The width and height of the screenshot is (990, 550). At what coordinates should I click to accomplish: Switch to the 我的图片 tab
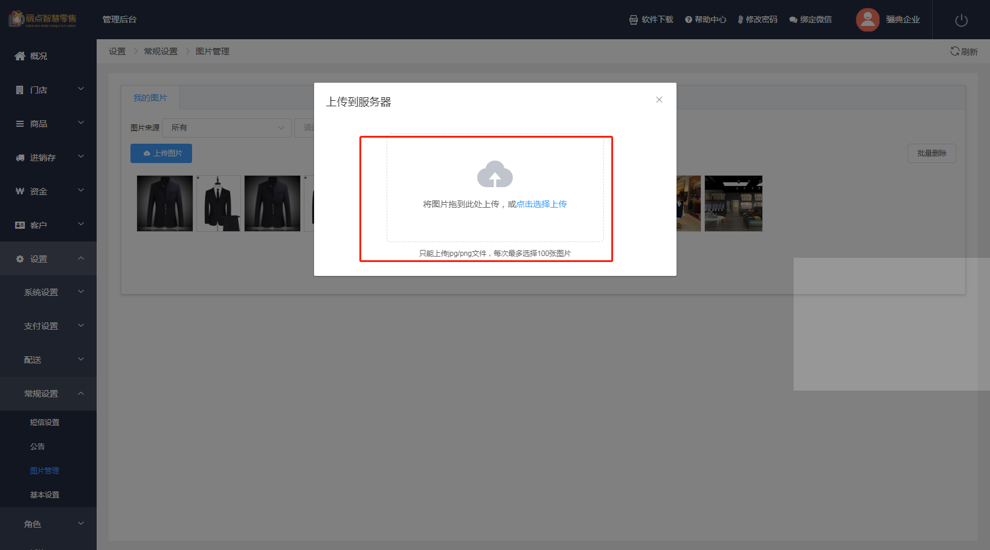tap(150, 98)
